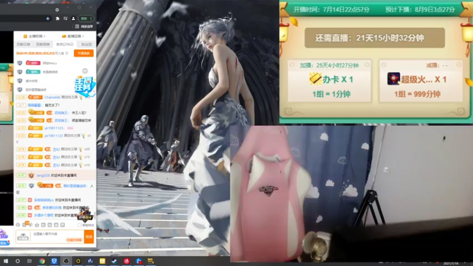This screenshot has width=473, height=266.
Task: Open the 主播任务 floating badge
Action: tap(85, 86)
